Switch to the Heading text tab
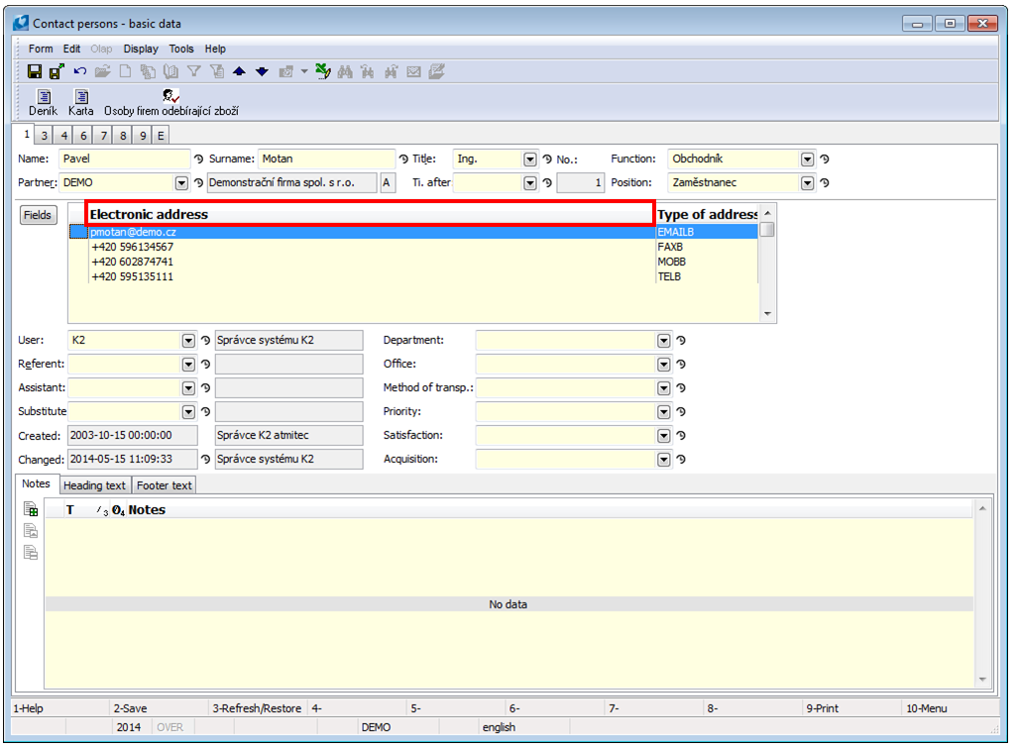Image resolution: width=1017 pixels, height=747 pixels. pyautogui.click(x=94, y=485)
